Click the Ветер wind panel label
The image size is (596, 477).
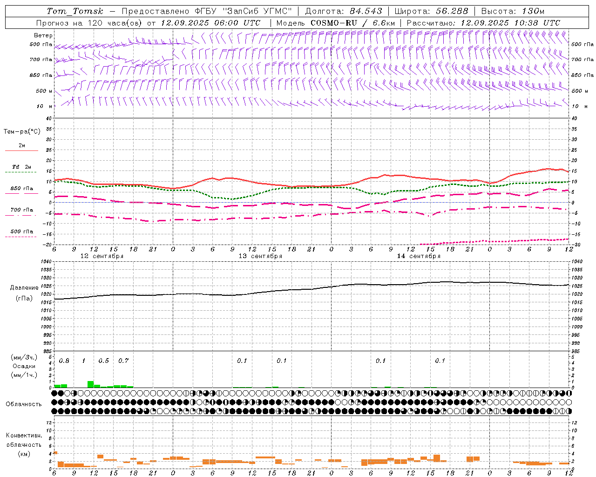click(43, 35)
